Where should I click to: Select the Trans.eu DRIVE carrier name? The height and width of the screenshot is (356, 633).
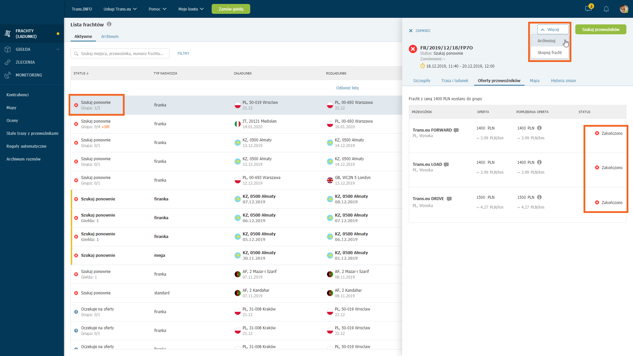[428, 199]
